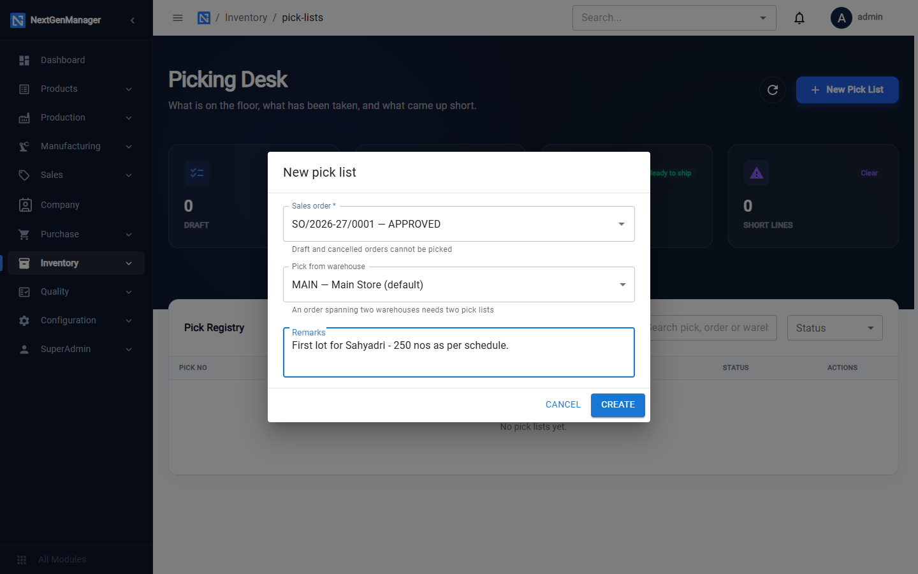
Task: Follow the Inventory breadcrumb link
Action: click(246, 18)
